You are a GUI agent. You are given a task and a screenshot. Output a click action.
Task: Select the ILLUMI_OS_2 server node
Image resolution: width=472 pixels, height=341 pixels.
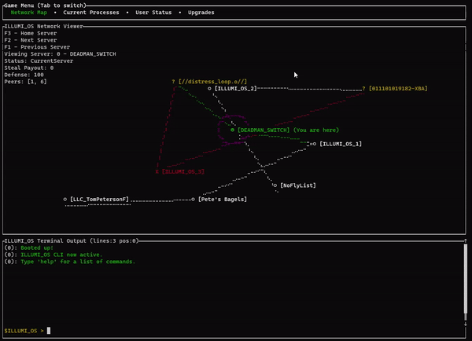pyautogui.click(x=232, y=89)
